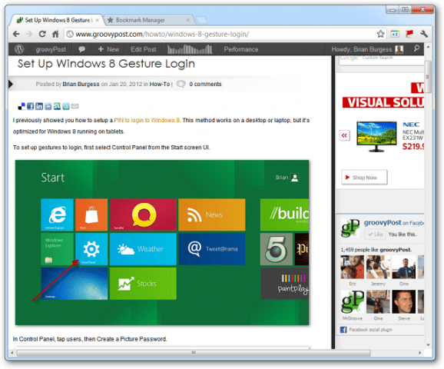Click the NEC monitor ad image

coord(376,137)
